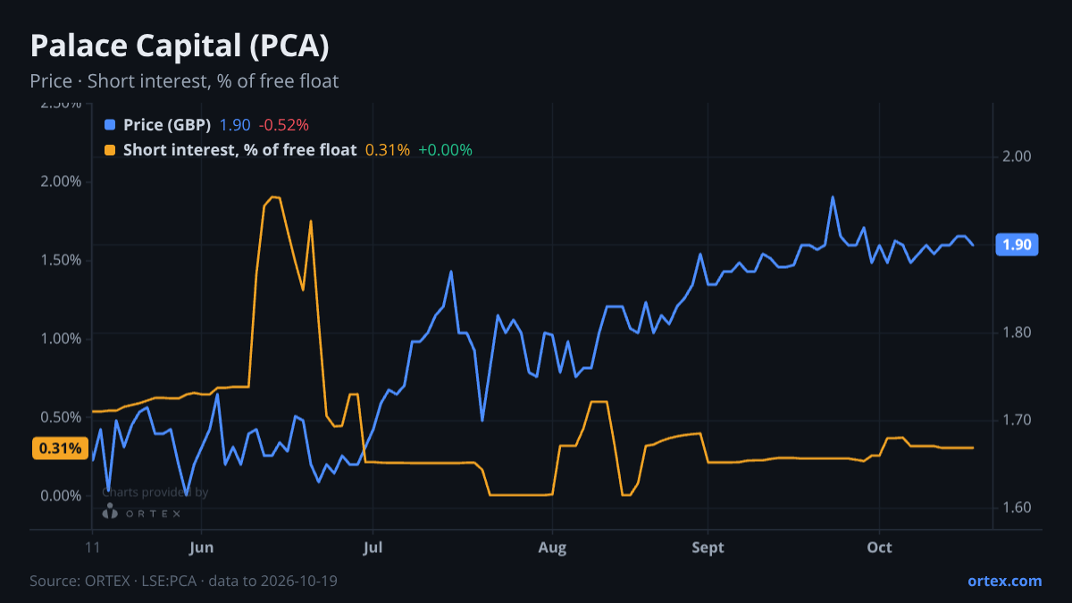Click the 1.80 right axis price label
This screenshot has height=603, width=1072.
pyautogui.click(x=1018, y=332)
